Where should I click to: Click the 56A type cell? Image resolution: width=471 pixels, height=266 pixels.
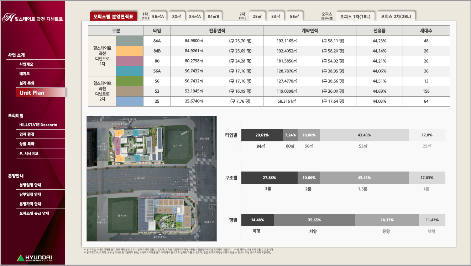(157, 71)
